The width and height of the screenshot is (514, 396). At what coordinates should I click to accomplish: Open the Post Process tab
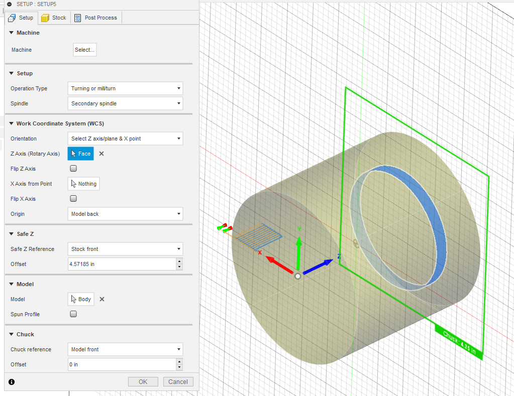coord(96,18)
